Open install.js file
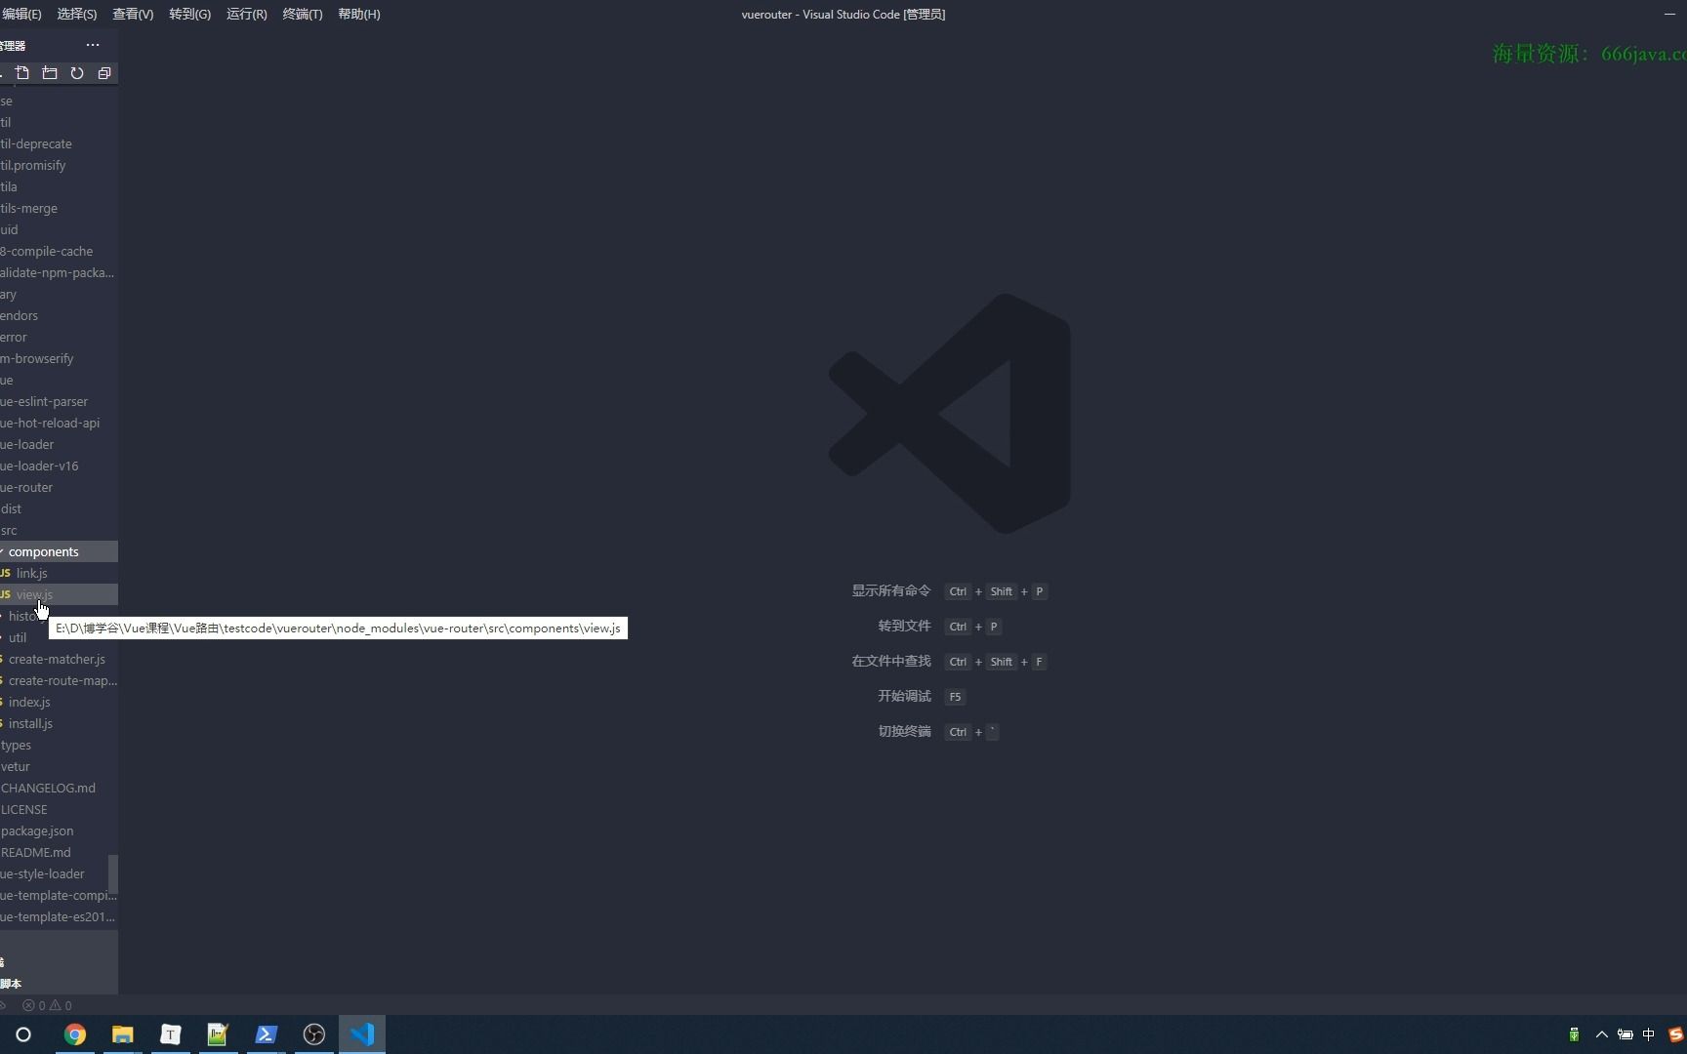Screen dimensions: 1687x1054 tap(59, 723)
